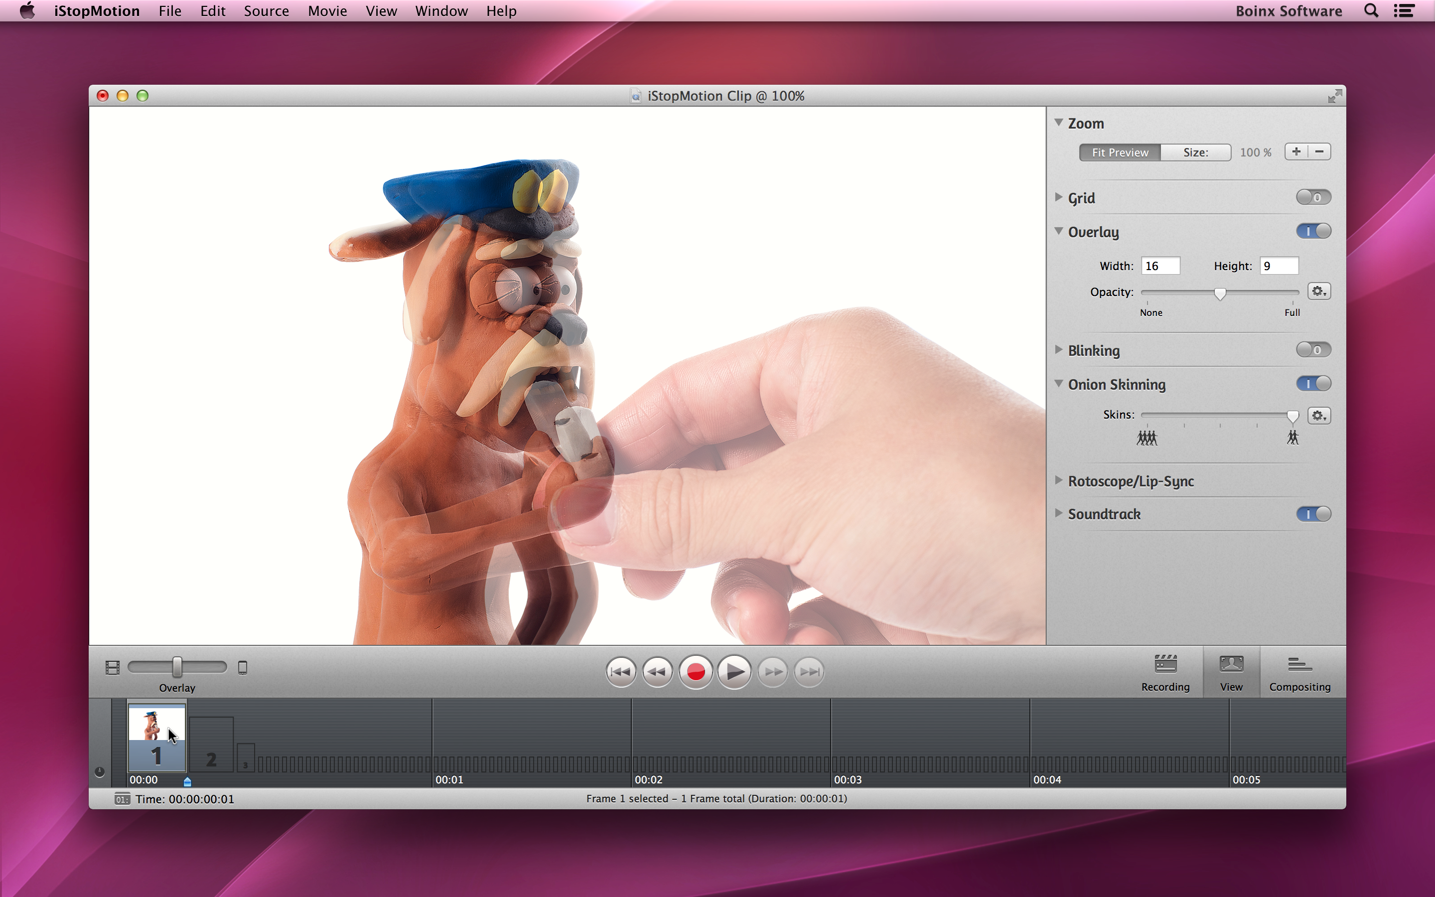Open the Source menu
The width and height of the screenshot is (1435, 897).
click(x=266, y=11)
